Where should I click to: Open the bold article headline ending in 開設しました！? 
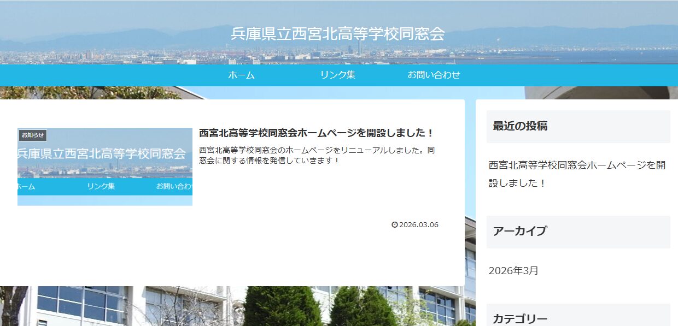[317, 133]
